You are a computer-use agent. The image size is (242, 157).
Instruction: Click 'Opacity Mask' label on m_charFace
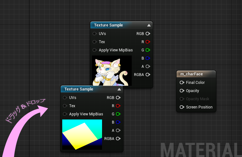[197, 99]
